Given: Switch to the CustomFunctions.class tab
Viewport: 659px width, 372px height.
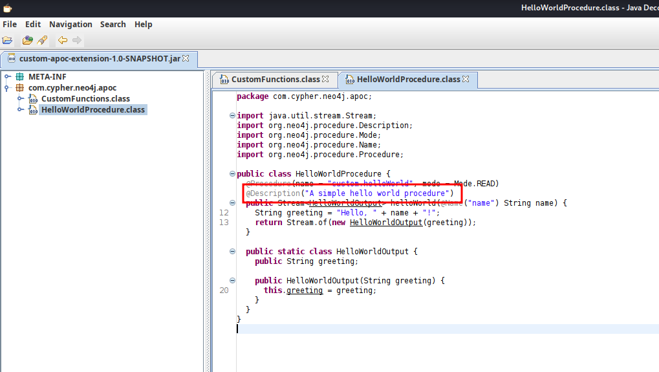Looking at the screenshot, I should 275,80.
